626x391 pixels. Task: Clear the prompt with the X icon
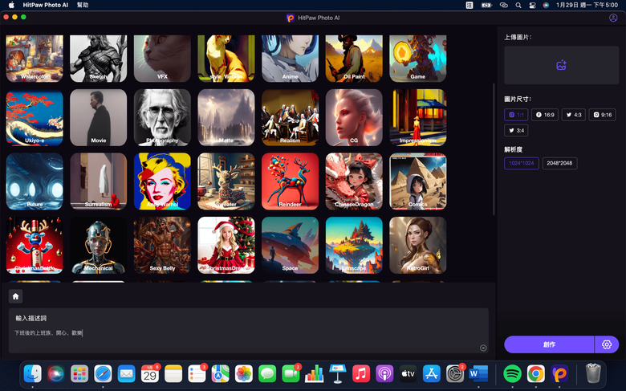pyautogui.click(x=483, y=348)
